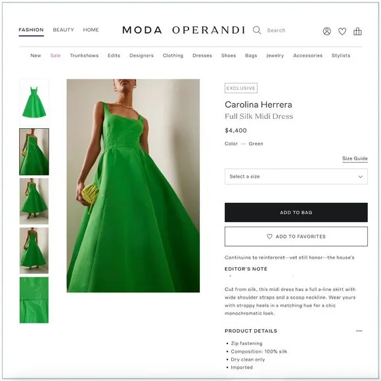This screenshot has height=381, width=381.
Task: Select the flat dress product thumbnail
Action: point(34,102)
